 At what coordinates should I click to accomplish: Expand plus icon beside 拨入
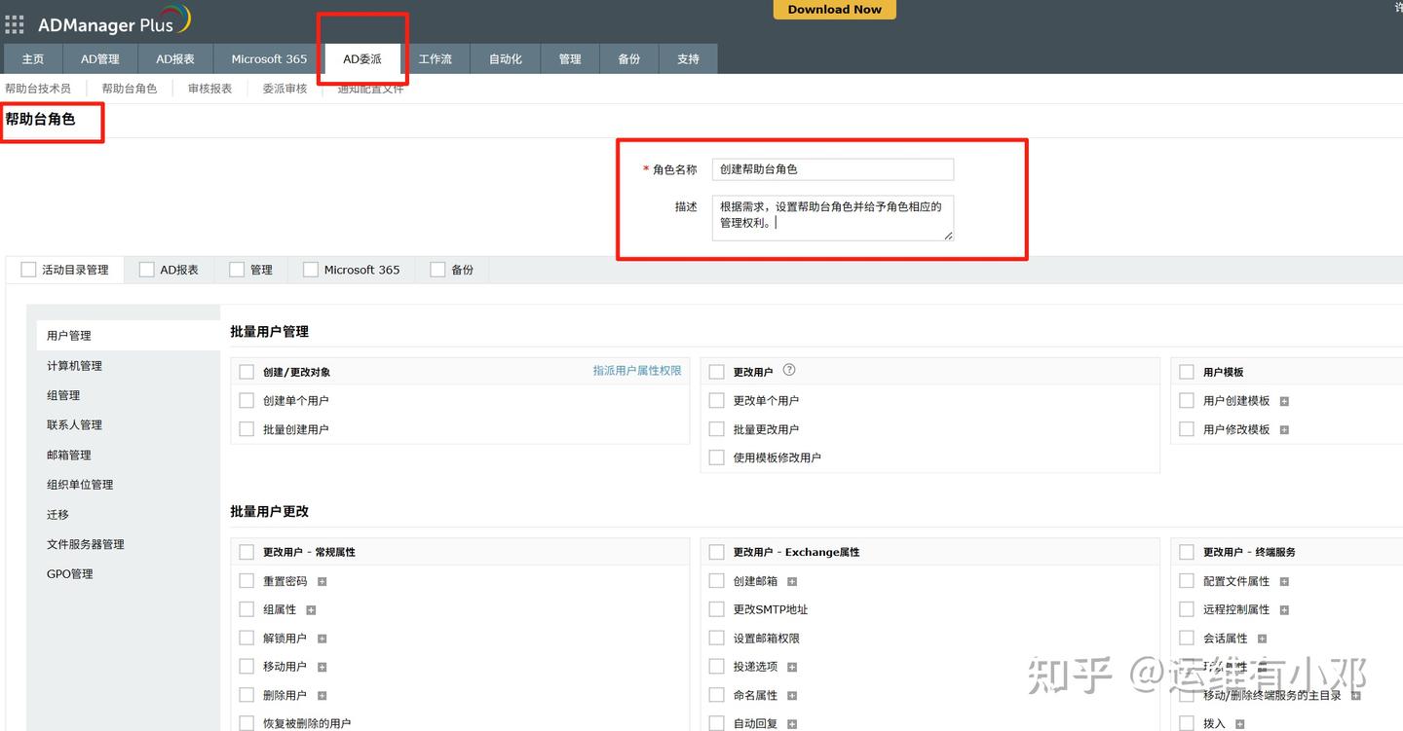(x=1239, y=724)
